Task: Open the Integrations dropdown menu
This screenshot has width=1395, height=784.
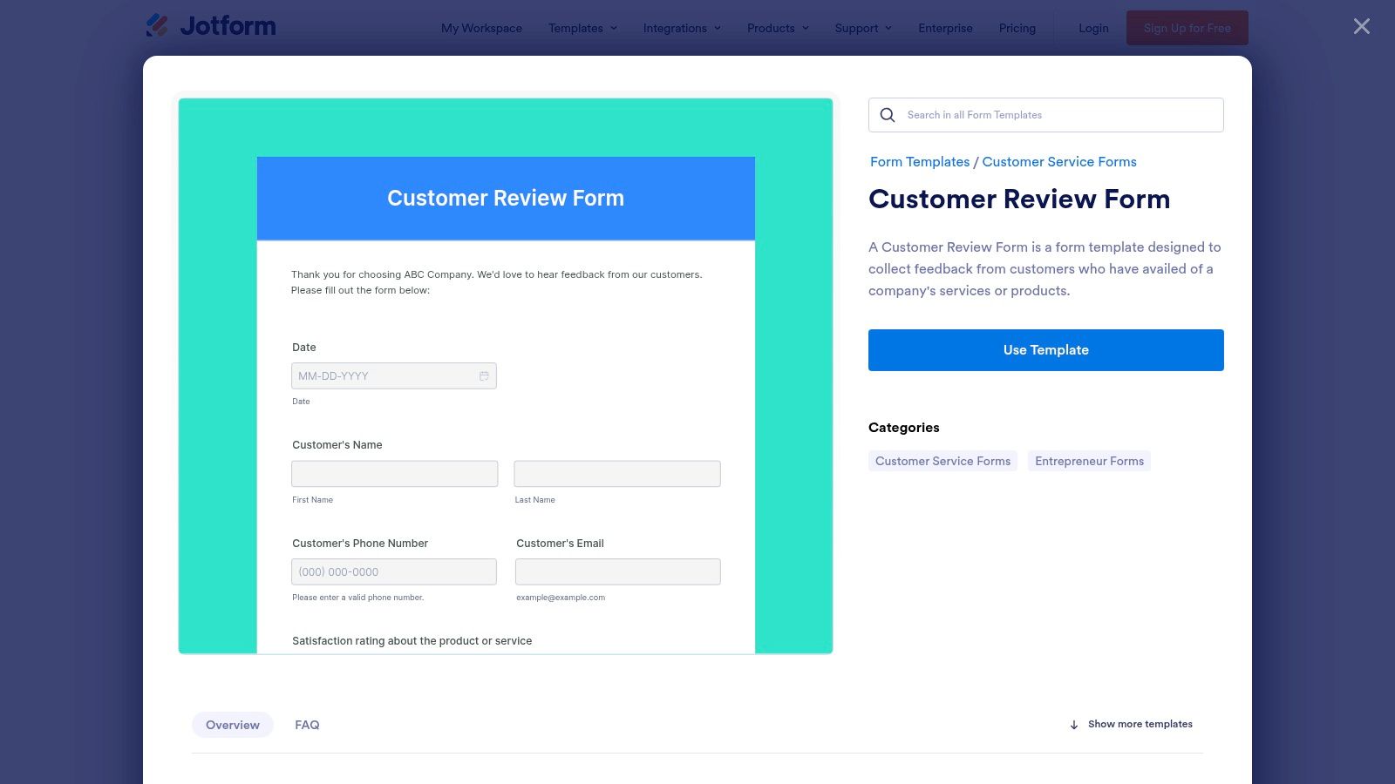Action: point(676,28)
